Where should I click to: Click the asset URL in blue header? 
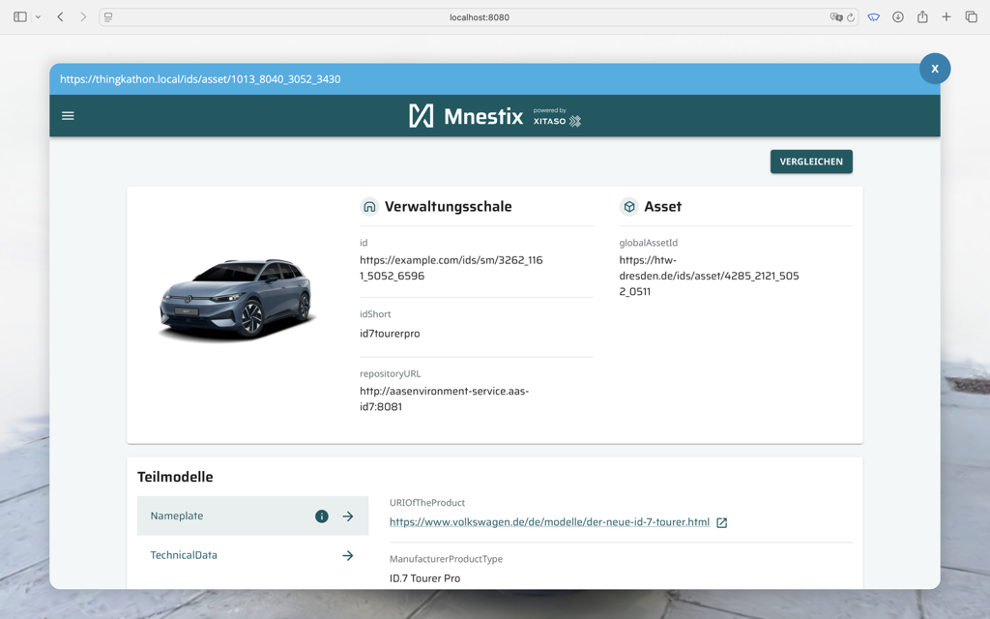pos(200,79)
